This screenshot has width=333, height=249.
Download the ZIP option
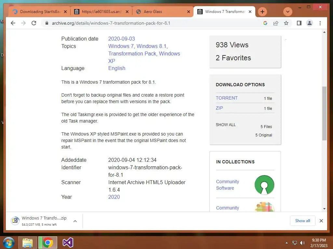click(x=219, y=108)
